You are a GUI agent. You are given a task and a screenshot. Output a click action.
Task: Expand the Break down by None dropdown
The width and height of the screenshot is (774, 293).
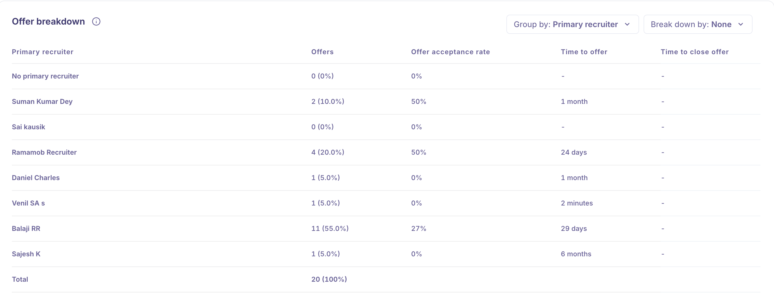coord(698,24)
